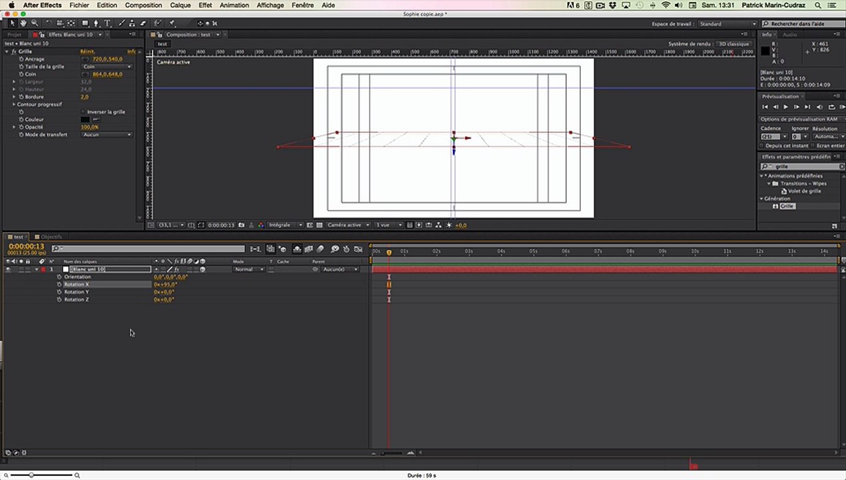This screenshot has width=846, height=480.
Task: Click the grille effects search field
Action: [802, 167]
